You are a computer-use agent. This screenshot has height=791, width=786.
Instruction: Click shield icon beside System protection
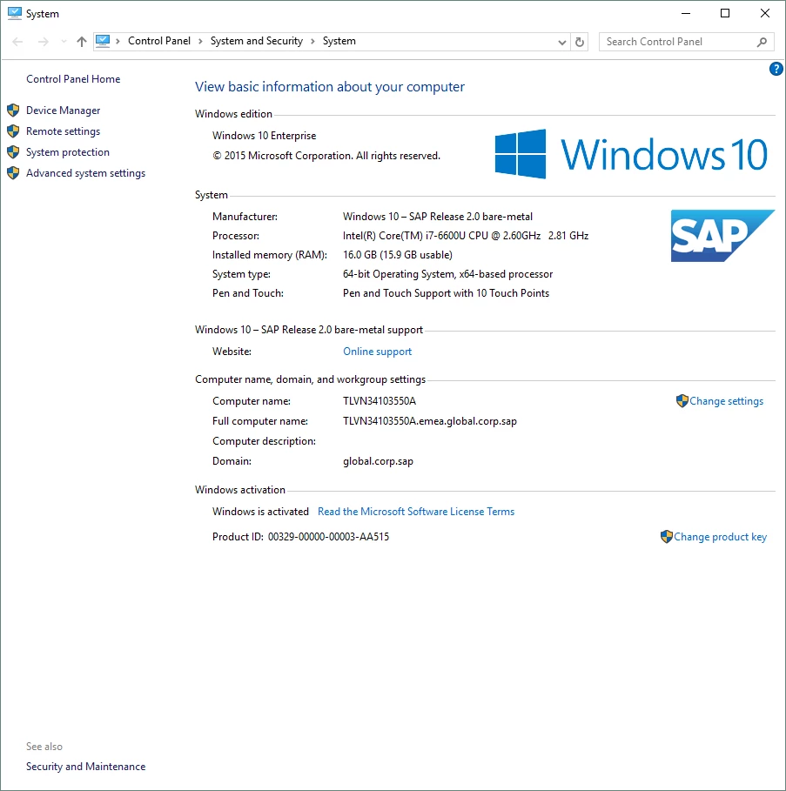tap(13, 152)
